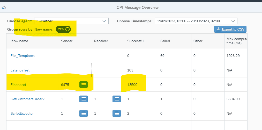The width and height of the screenshot is (262, 130).
Task: Go to the home page icon
Action: [4, 8]
